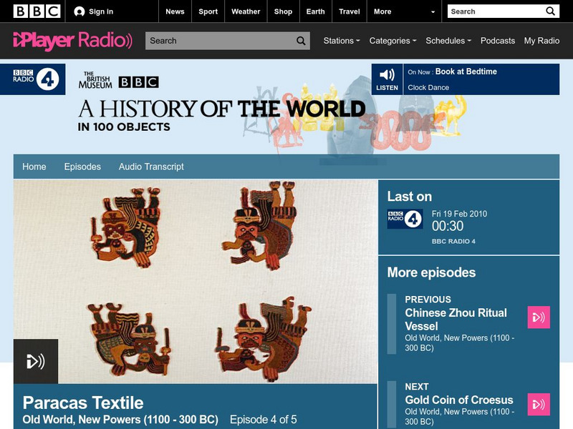
Task: Expand the More dropdown arrow in BBC bar
Action: pos(433,11)
